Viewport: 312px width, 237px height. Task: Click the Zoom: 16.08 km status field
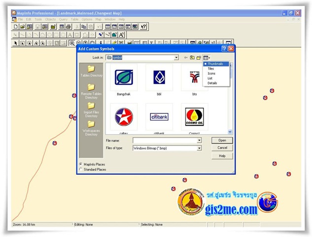click(42, 225)
